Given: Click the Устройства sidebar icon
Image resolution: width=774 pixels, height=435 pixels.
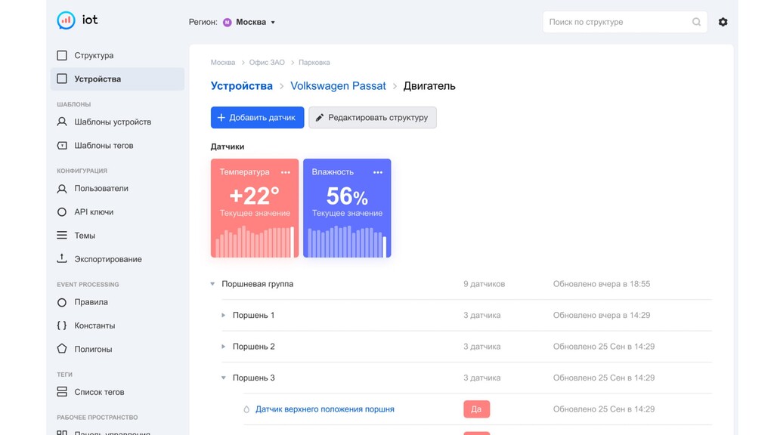Looking at the screenshot, I should point(62,79).
